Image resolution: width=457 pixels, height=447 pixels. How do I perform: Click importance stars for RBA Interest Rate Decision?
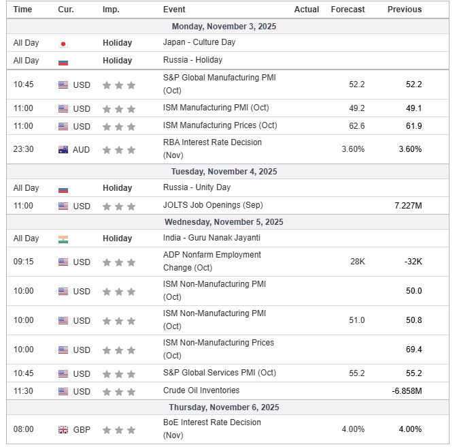tap(119, 150)
